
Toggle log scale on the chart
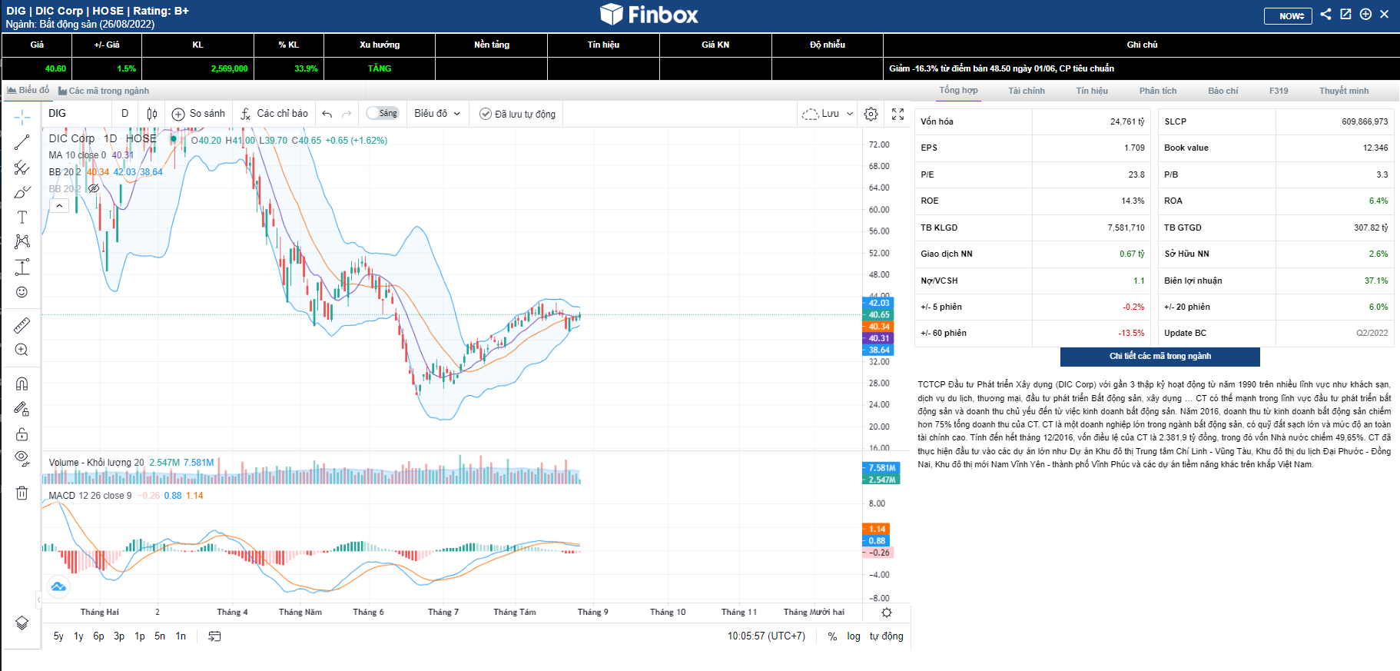point(854,636)
